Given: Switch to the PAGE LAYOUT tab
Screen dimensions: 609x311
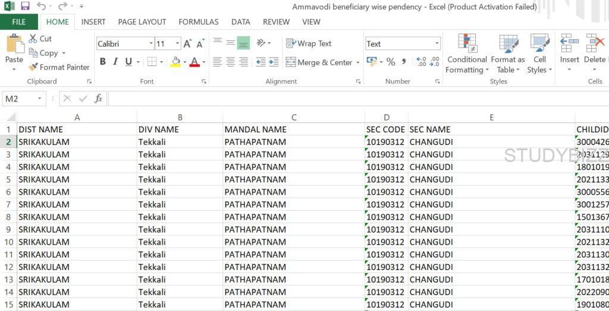Looking at the screenshot, I should pos(142,22).
